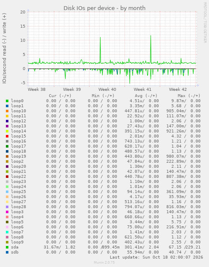
Task: Click the 'Week 38' x-axis label
Action: (x=37, y=90)
